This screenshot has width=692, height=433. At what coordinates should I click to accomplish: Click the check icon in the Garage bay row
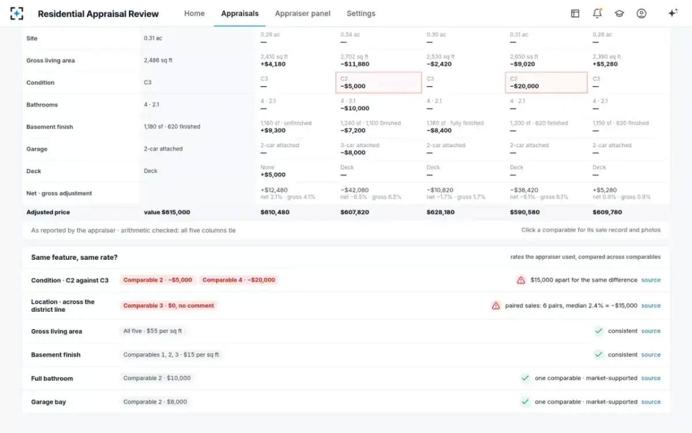point(525,402)
